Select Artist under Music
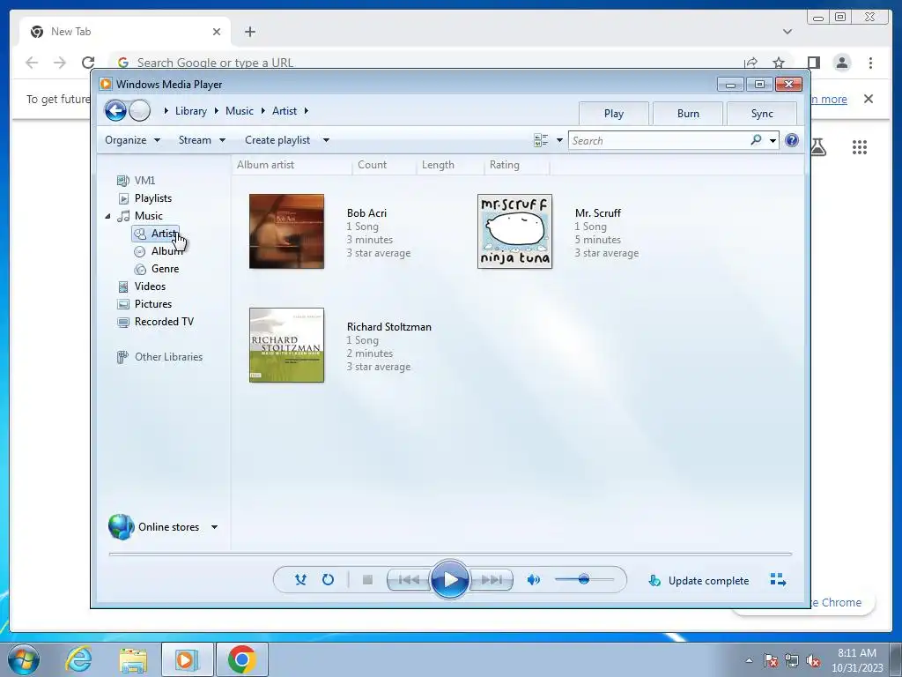The image size is (902, 677). (x=156, y=233)
